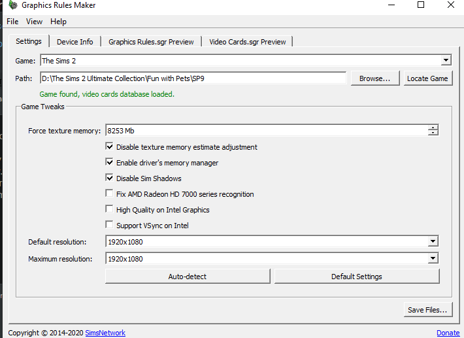Increase force texture memory with up arrow
The width and height of the screenshot is (464, 338).
(x=433, y=128)
